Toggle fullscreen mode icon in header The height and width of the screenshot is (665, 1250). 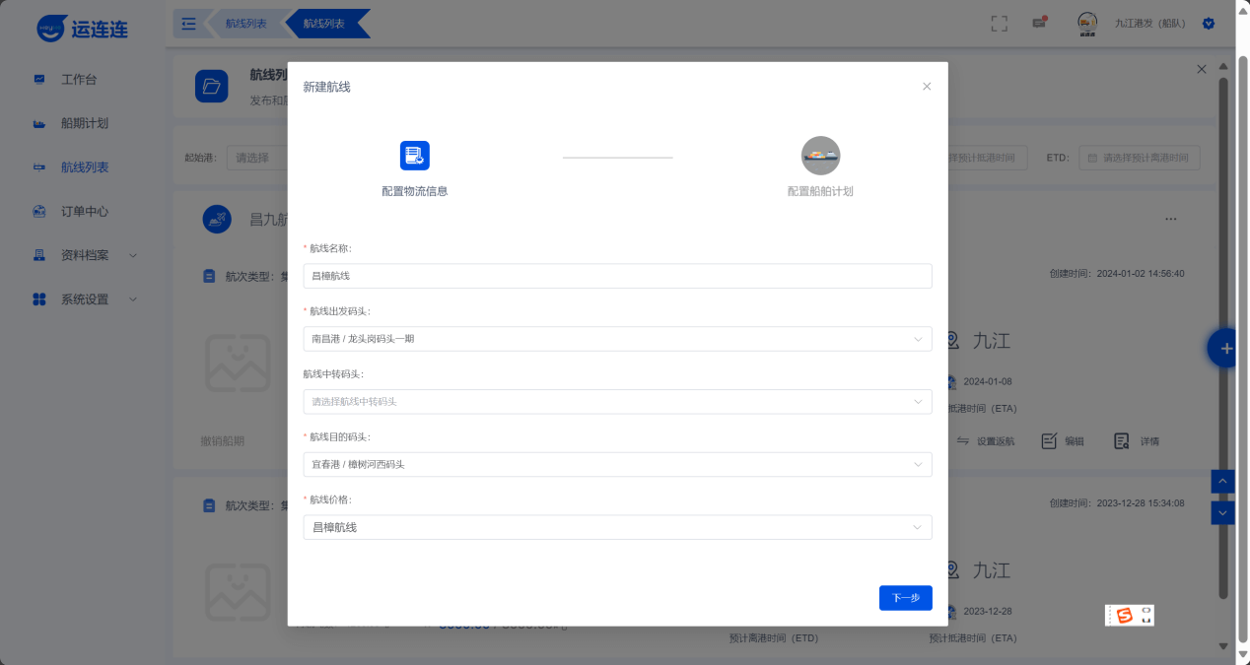point(999,24)
